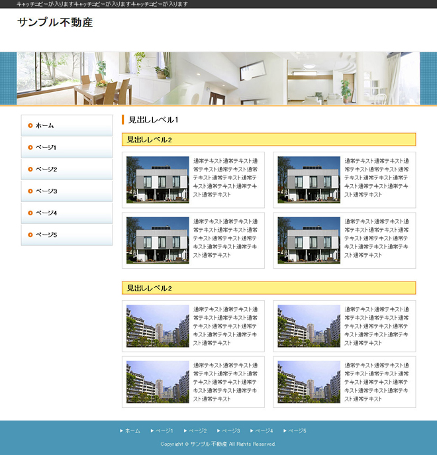Open the top-right white house thumbnail
Image resolution: width=437 pixels, height=455 pixels.
(309, 180)
